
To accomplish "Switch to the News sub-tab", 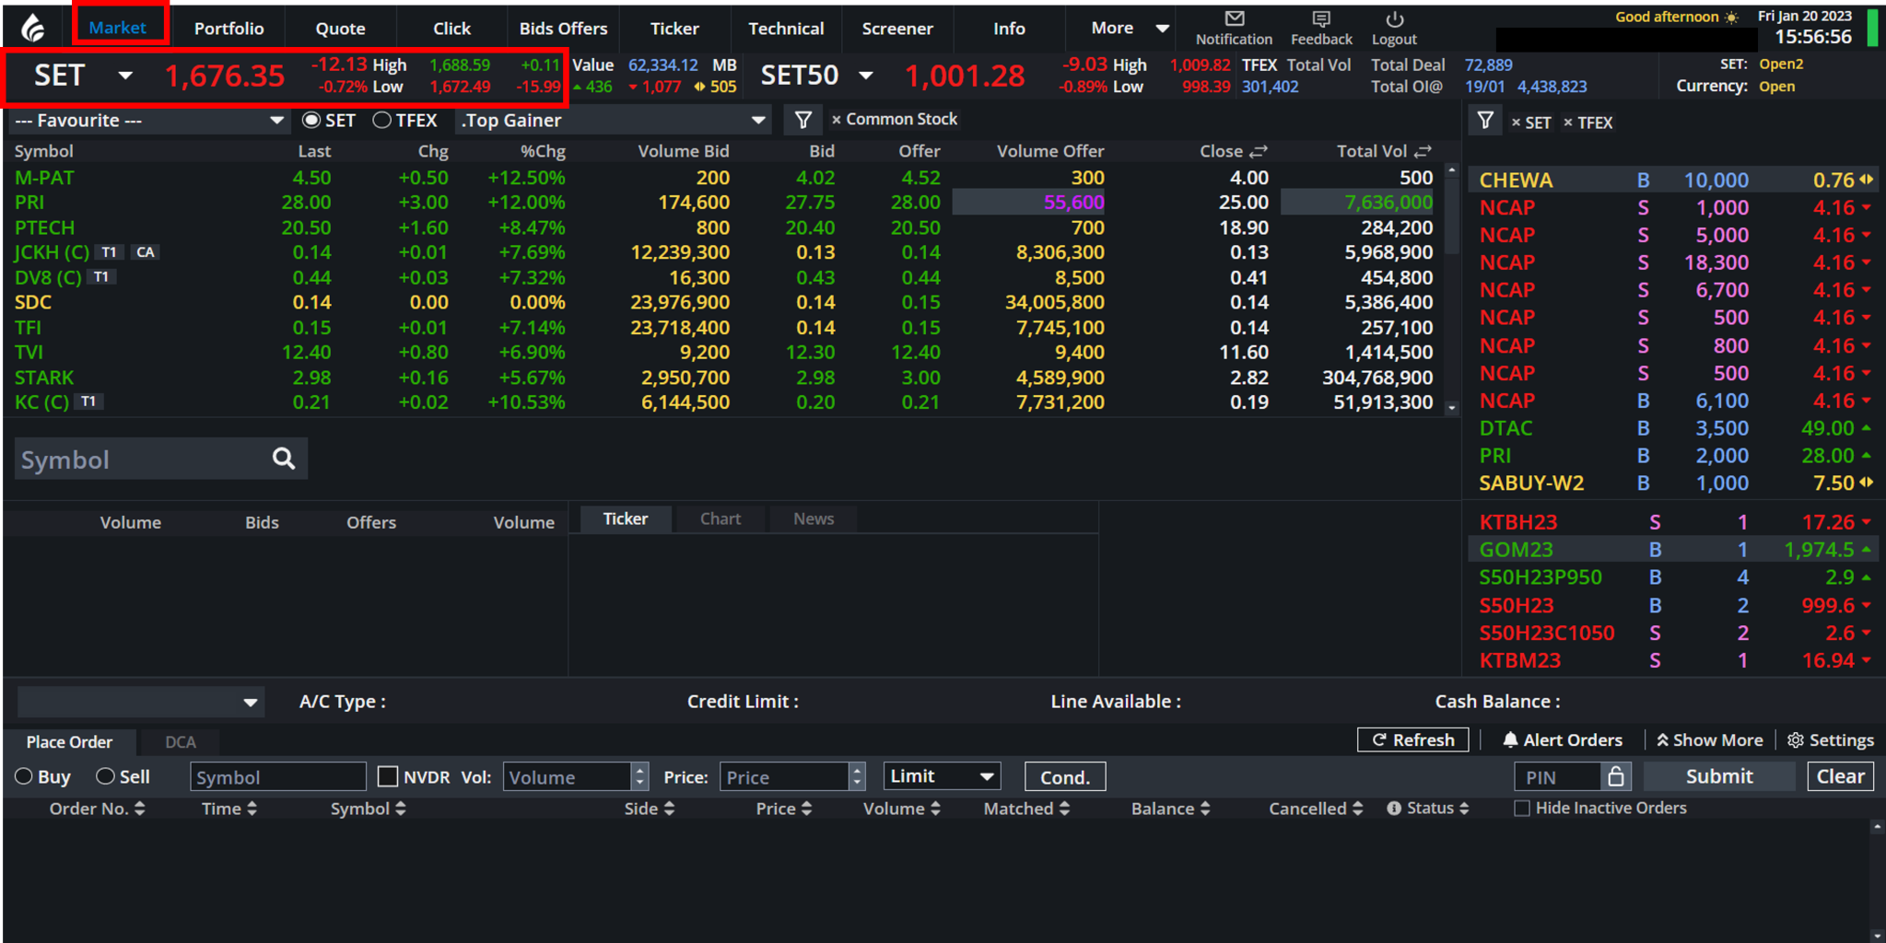I will tap(814, 518).
